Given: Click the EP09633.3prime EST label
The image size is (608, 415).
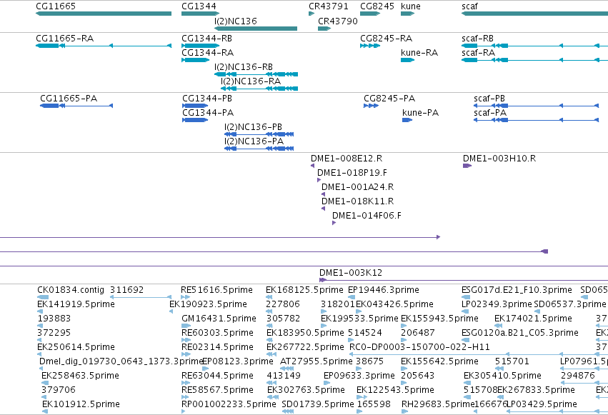Looking at the screenshot, I should [x=359, y=376].
